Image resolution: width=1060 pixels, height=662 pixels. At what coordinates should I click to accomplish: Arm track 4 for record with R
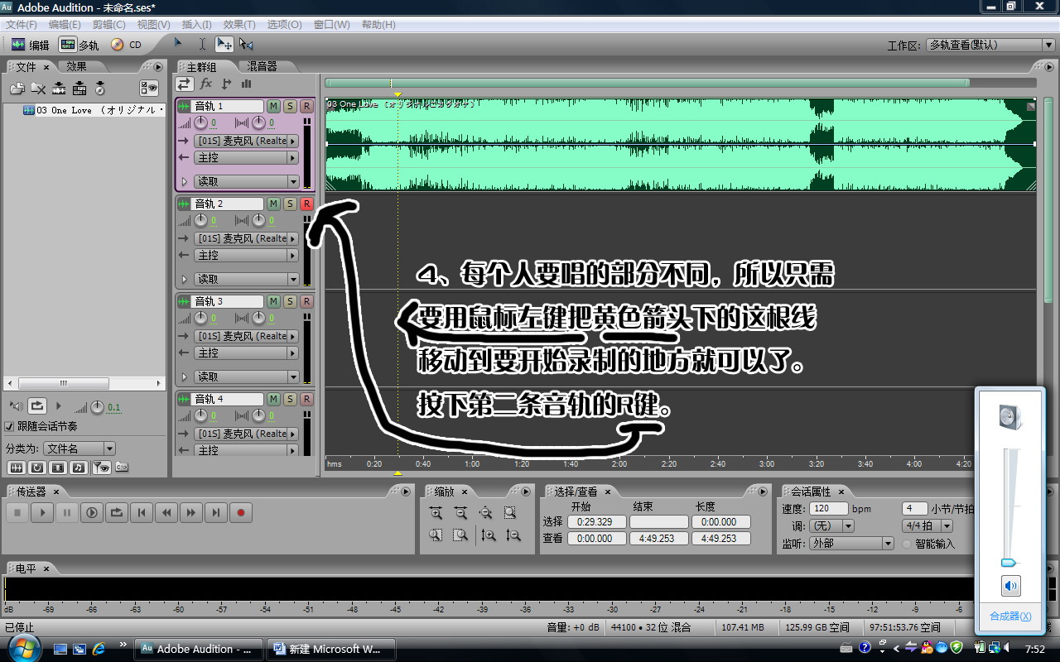pyautogui.click(x=306, y=399)
